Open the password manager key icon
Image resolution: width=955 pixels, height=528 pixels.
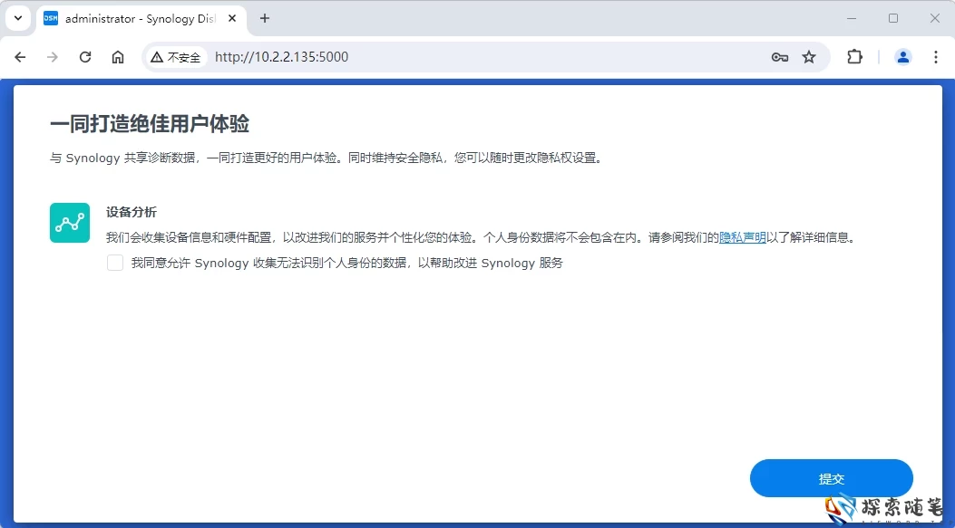click(x=780, y=56)
